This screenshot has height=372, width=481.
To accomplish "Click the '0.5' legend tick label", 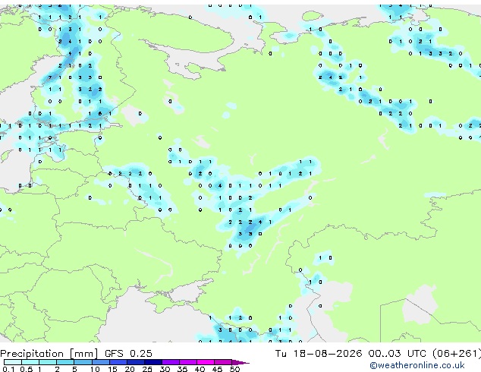I will pos(27,369).
